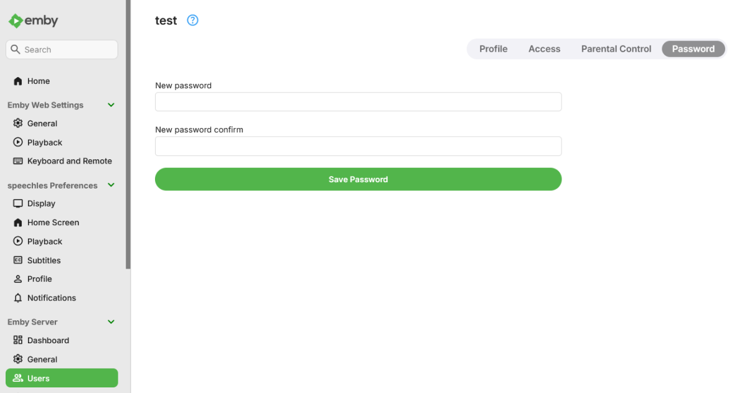Click the New password confirm field
This screenshot has height=393, width=747.
click(x=358, y=146)
